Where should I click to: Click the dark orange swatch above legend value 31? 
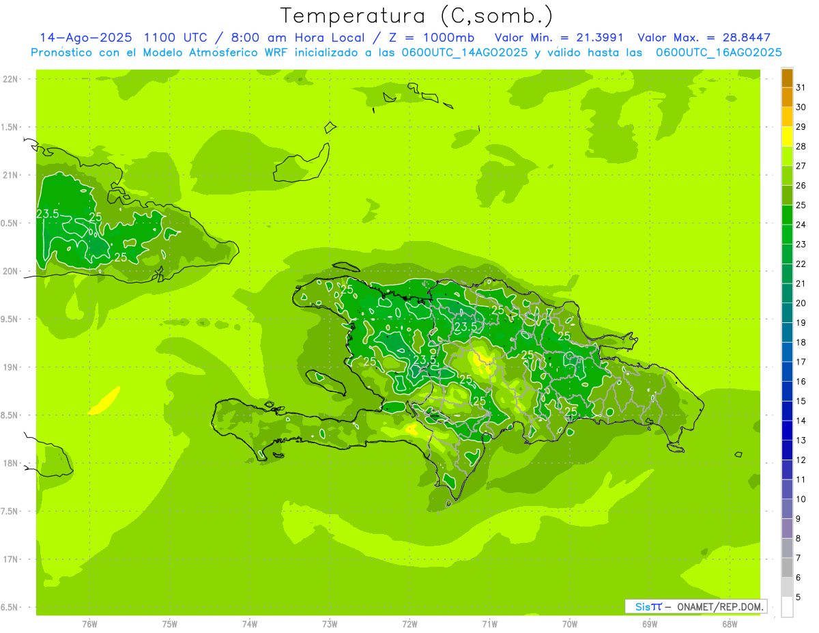tap(787, 79)
